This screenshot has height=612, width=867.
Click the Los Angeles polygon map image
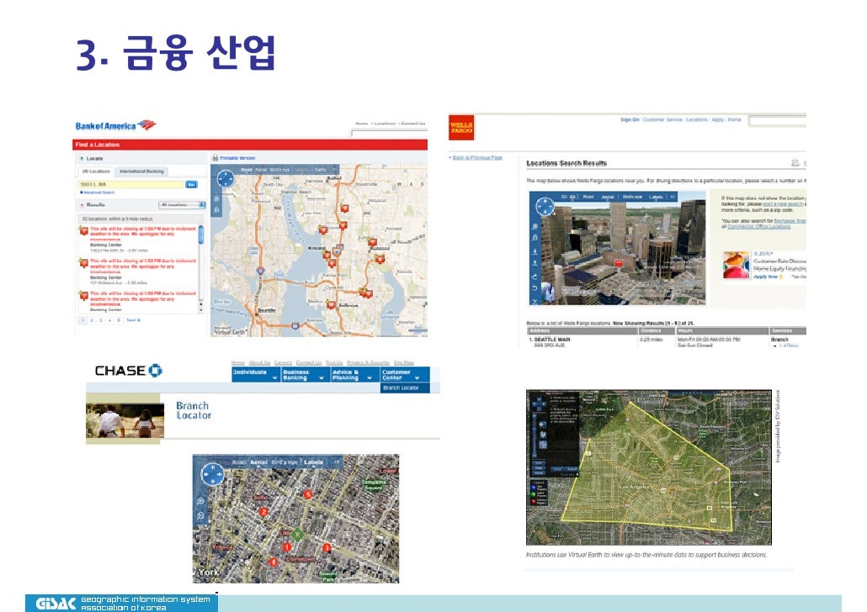click(x=649, y=467)
